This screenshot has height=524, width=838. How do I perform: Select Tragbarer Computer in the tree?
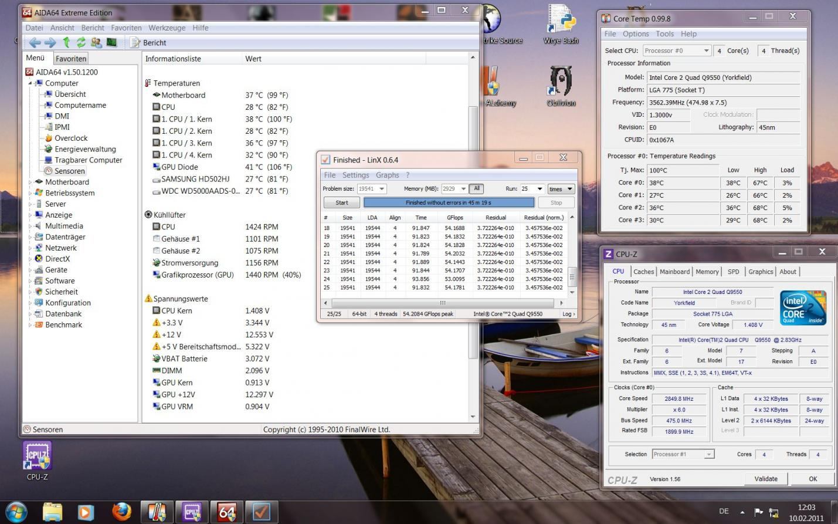pyautogui.click(x=83, y=160)
